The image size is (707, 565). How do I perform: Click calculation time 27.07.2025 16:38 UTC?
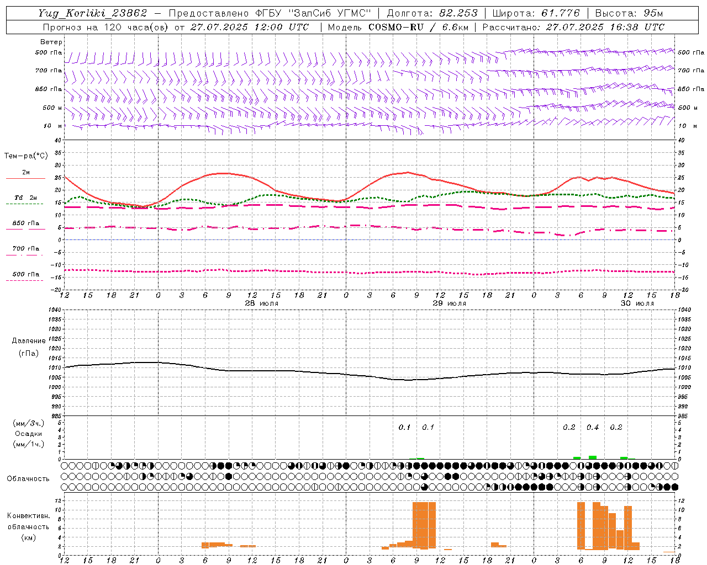[x=605, y=27]
